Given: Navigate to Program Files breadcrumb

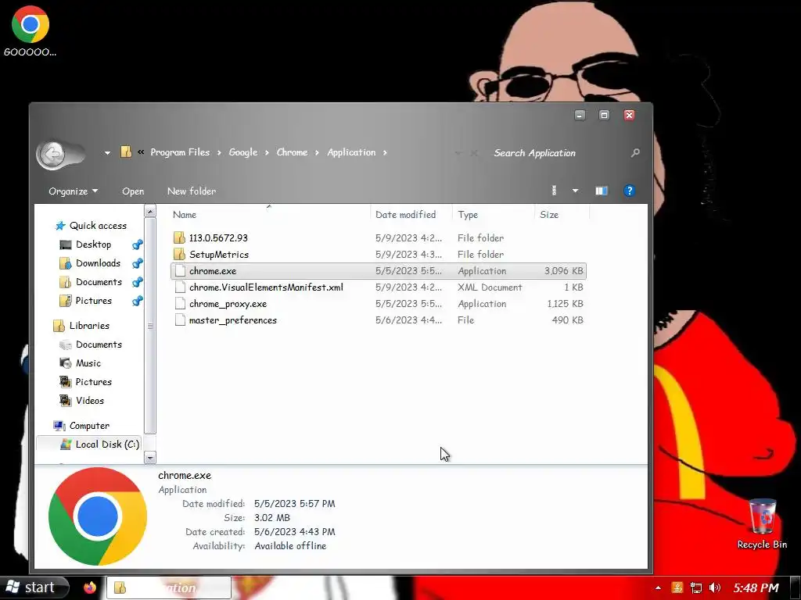Looking at the screenshot, I should click(180, 152).
